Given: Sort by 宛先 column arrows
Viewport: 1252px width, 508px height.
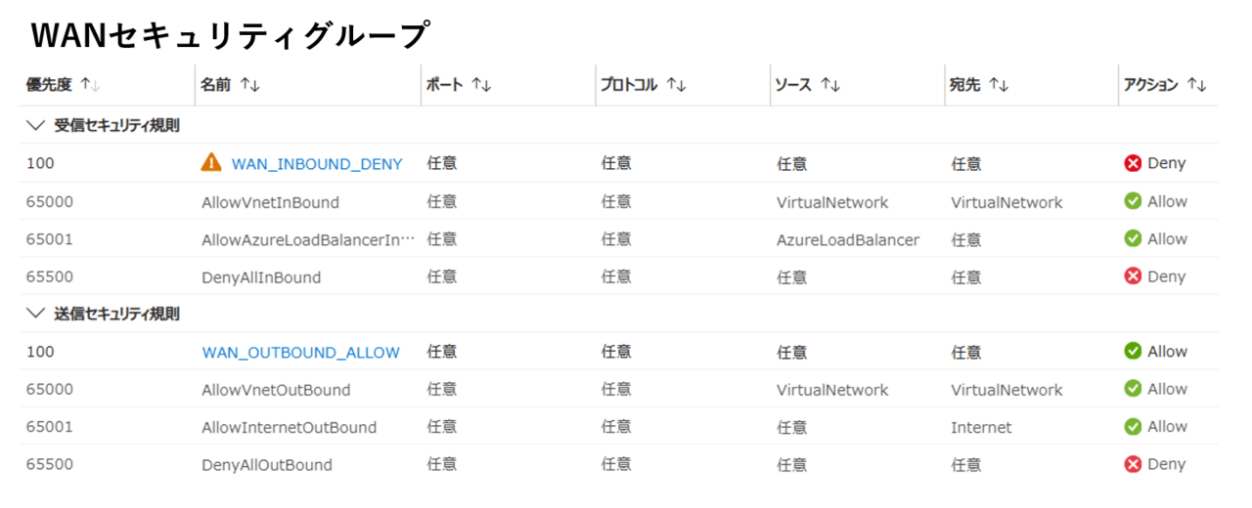Looking at the screenshot, I should (999, 86).
